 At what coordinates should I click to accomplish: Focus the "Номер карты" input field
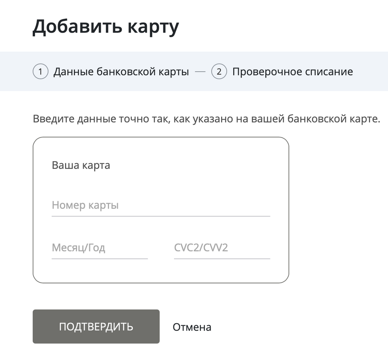[161, 206]
